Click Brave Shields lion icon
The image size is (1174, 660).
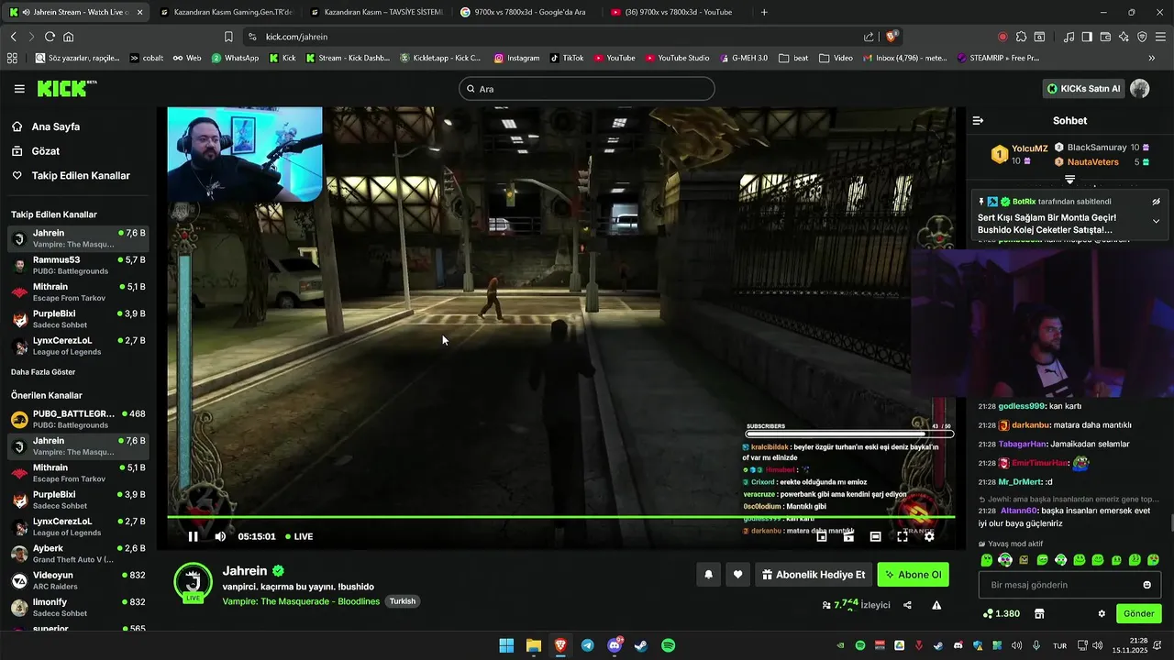pos(892,37)
